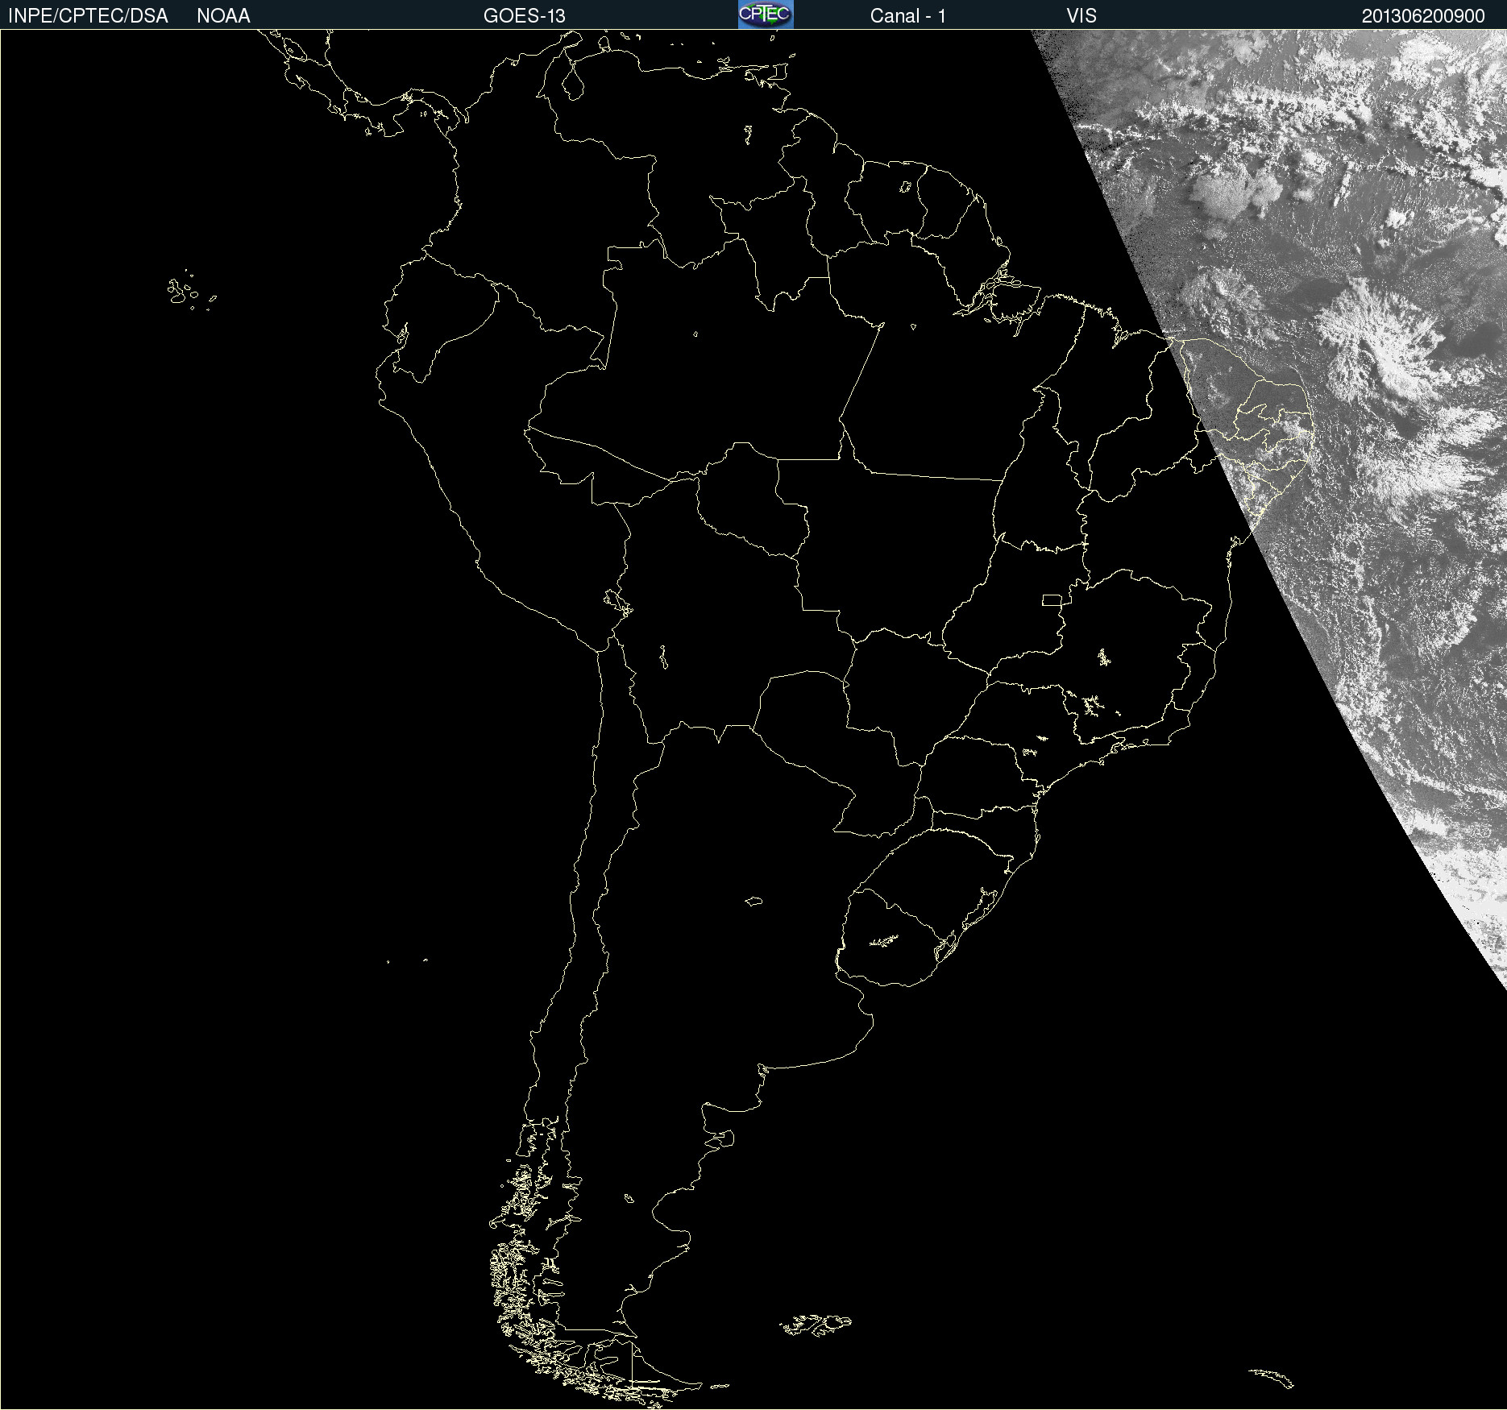
Task: Click the Distrito Federal rectangle in Brazil
Action: click(x=1052, y=599)
